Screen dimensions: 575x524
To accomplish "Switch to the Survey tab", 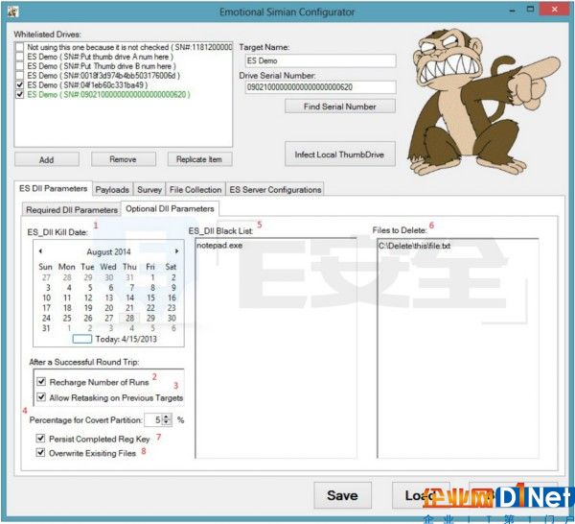I will pos(149,189).
